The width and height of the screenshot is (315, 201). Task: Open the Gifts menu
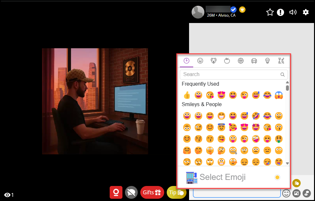152,193
